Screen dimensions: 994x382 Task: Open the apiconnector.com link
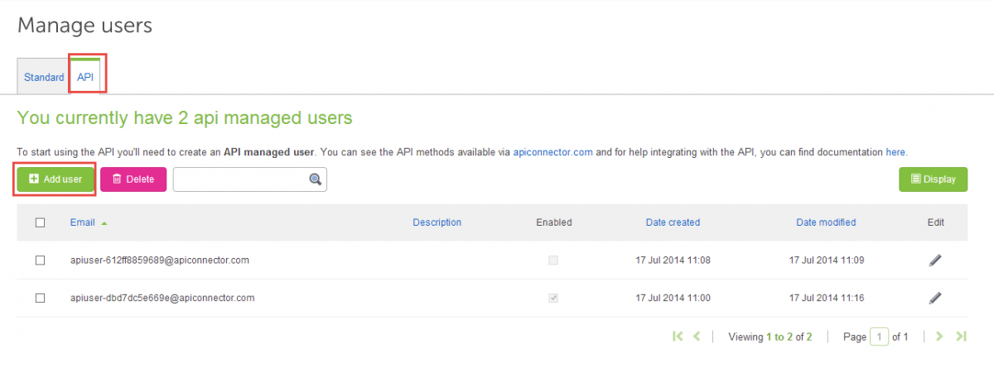click(x=552, y=152)
